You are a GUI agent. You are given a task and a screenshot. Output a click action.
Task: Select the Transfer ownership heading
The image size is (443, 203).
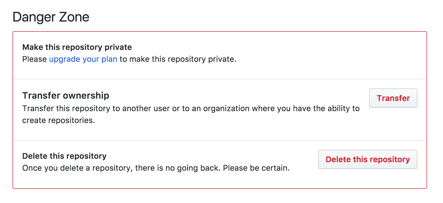(x=66, y=96)
